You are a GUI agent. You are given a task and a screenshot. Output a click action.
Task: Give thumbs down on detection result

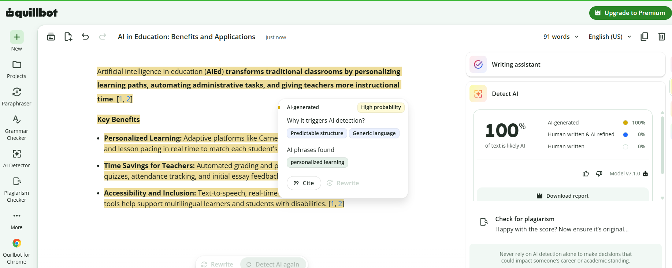point(599,174)
